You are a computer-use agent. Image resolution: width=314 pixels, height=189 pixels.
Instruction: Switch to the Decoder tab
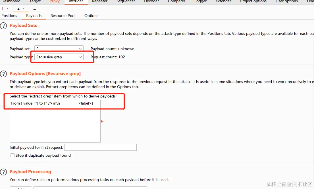coord(151,1)
